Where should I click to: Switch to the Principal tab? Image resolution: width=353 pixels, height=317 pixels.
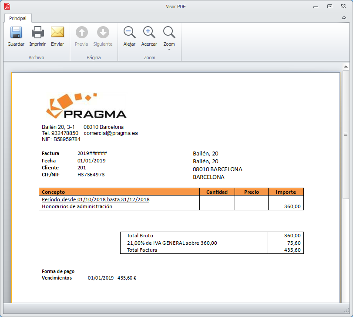pos(18,18)
